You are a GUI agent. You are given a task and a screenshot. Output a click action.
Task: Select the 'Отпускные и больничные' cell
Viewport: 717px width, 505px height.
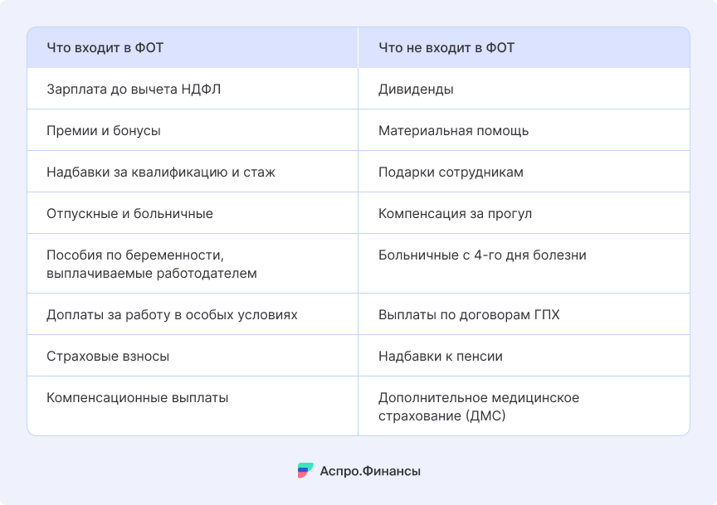coord(193,213)
